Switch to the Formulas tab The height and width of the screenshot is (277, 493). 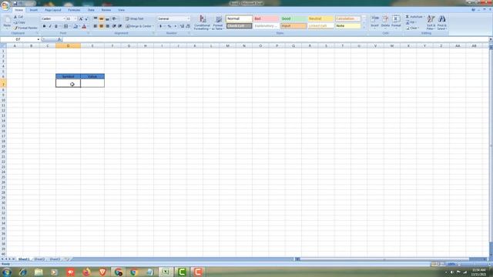click(x=74, y=10)
